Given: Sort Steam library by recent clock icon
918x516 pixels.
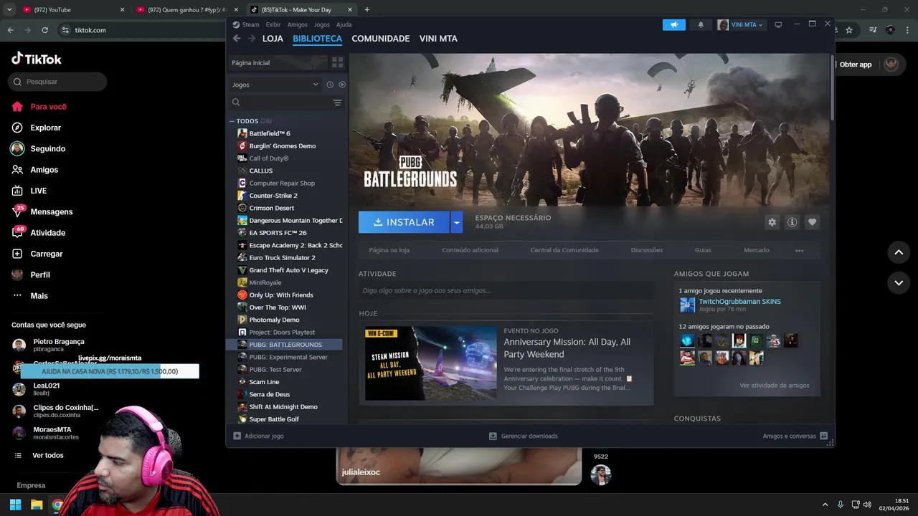Looking at the screenshot, I should point(330,85).
